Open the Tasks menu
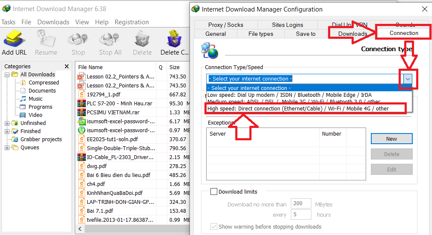 (x=8, y=22)
